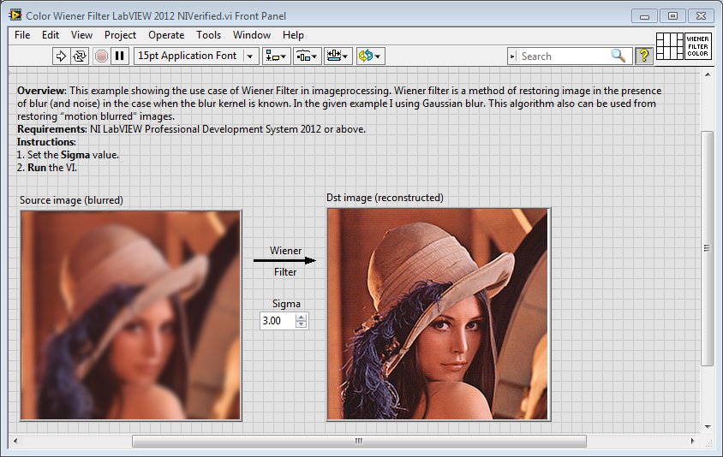Maximize the LabVIEW front panel window

point(672,16)
